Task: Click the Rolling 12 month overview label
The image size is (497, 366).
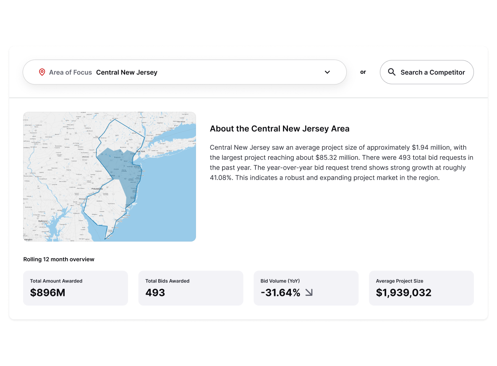Action: [59, 259]
